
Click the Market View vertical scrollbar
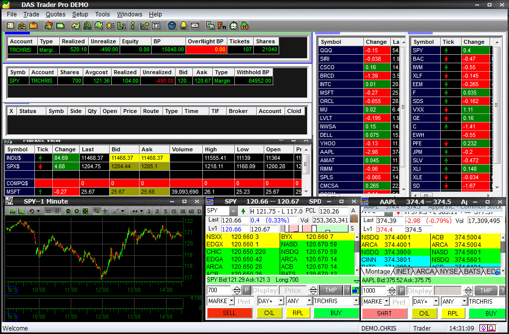pyautogui.click(x=306, y=170)
